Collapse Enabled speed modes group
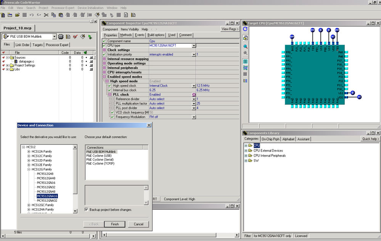This screenshot has width=381, height=241. pyautogui.click(x=104, y=77)
